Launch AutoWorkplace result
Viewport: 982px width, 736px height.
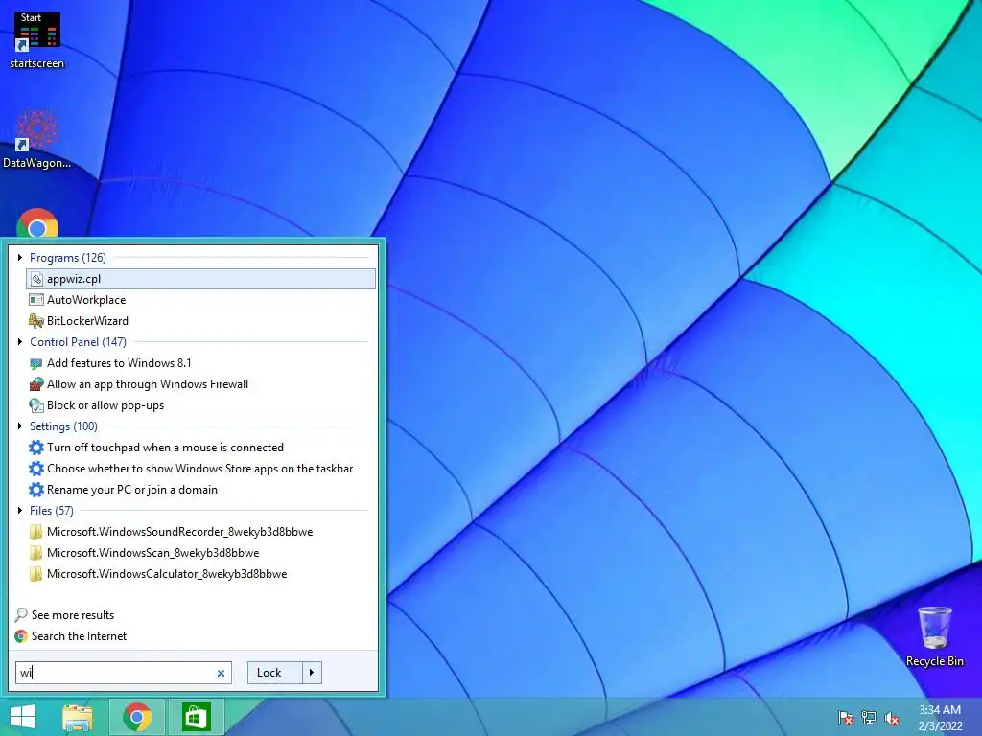coord(201,300)
